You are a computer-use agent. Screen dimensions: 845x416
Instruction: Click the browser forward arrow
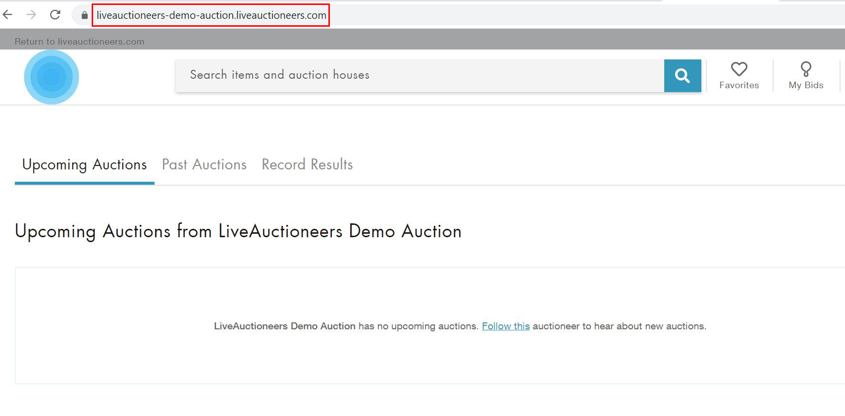(31, 15)
